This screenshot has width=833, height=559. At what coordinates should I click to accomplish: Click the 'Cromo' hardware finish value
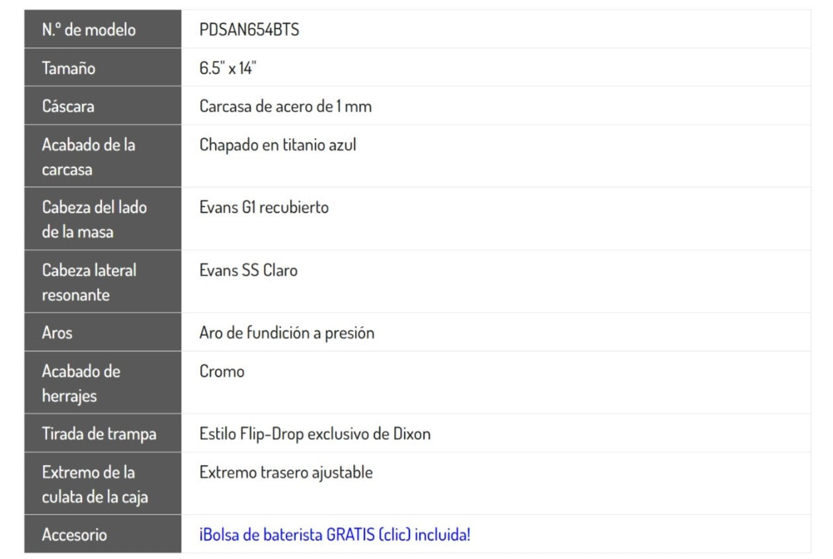222,372
